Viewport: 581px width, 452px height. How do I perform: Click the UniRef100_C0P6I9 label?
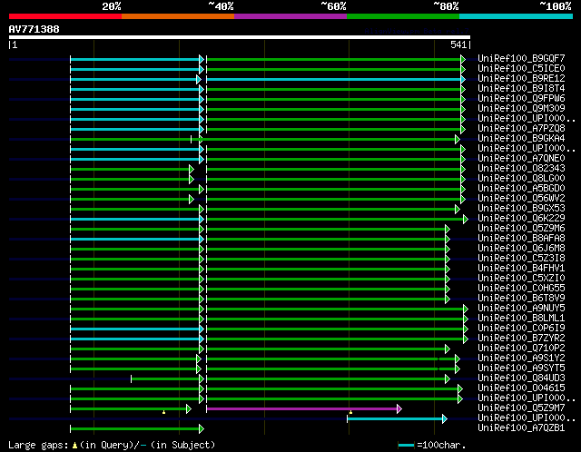[521, 329]
